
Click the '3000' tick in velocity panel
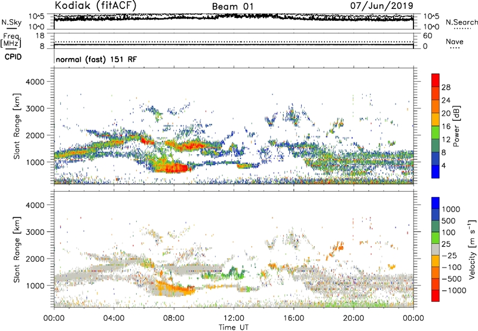point(35,232)
